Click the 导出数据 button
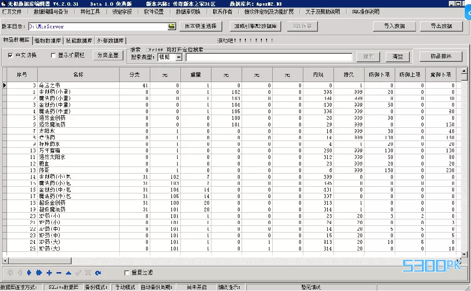 [441, 26]
